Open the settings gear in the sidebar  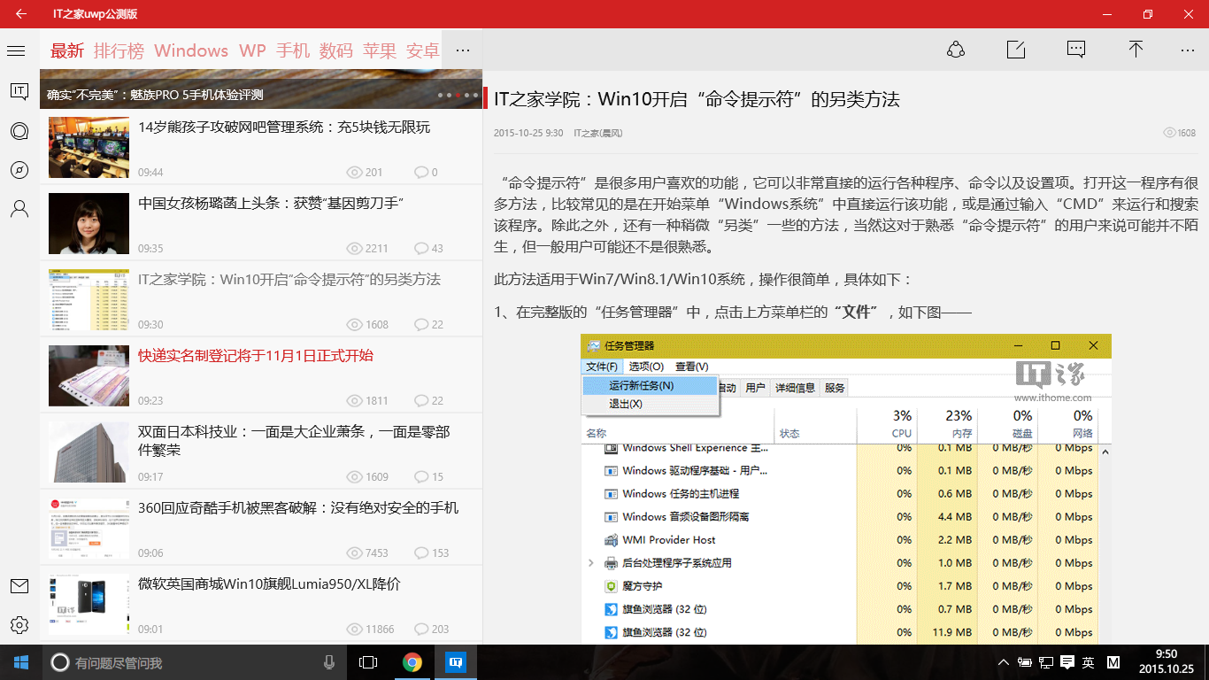pos(19,625)
